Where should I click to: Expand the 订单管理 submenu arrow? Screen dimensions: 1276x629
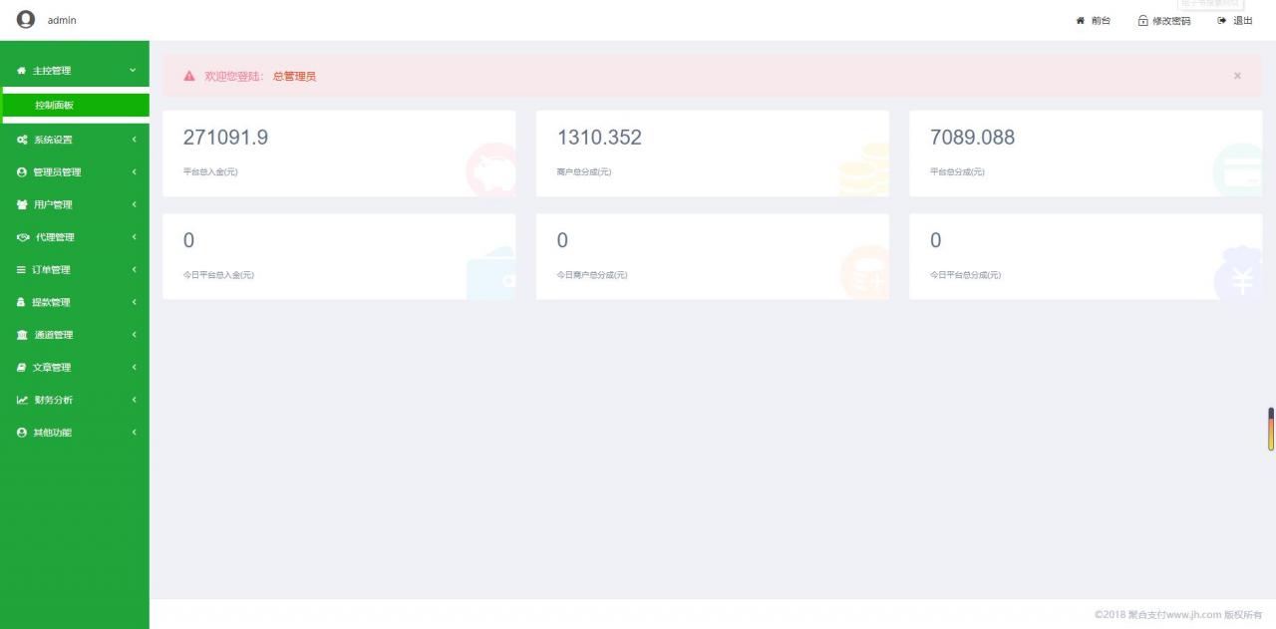tap(134, 269)
